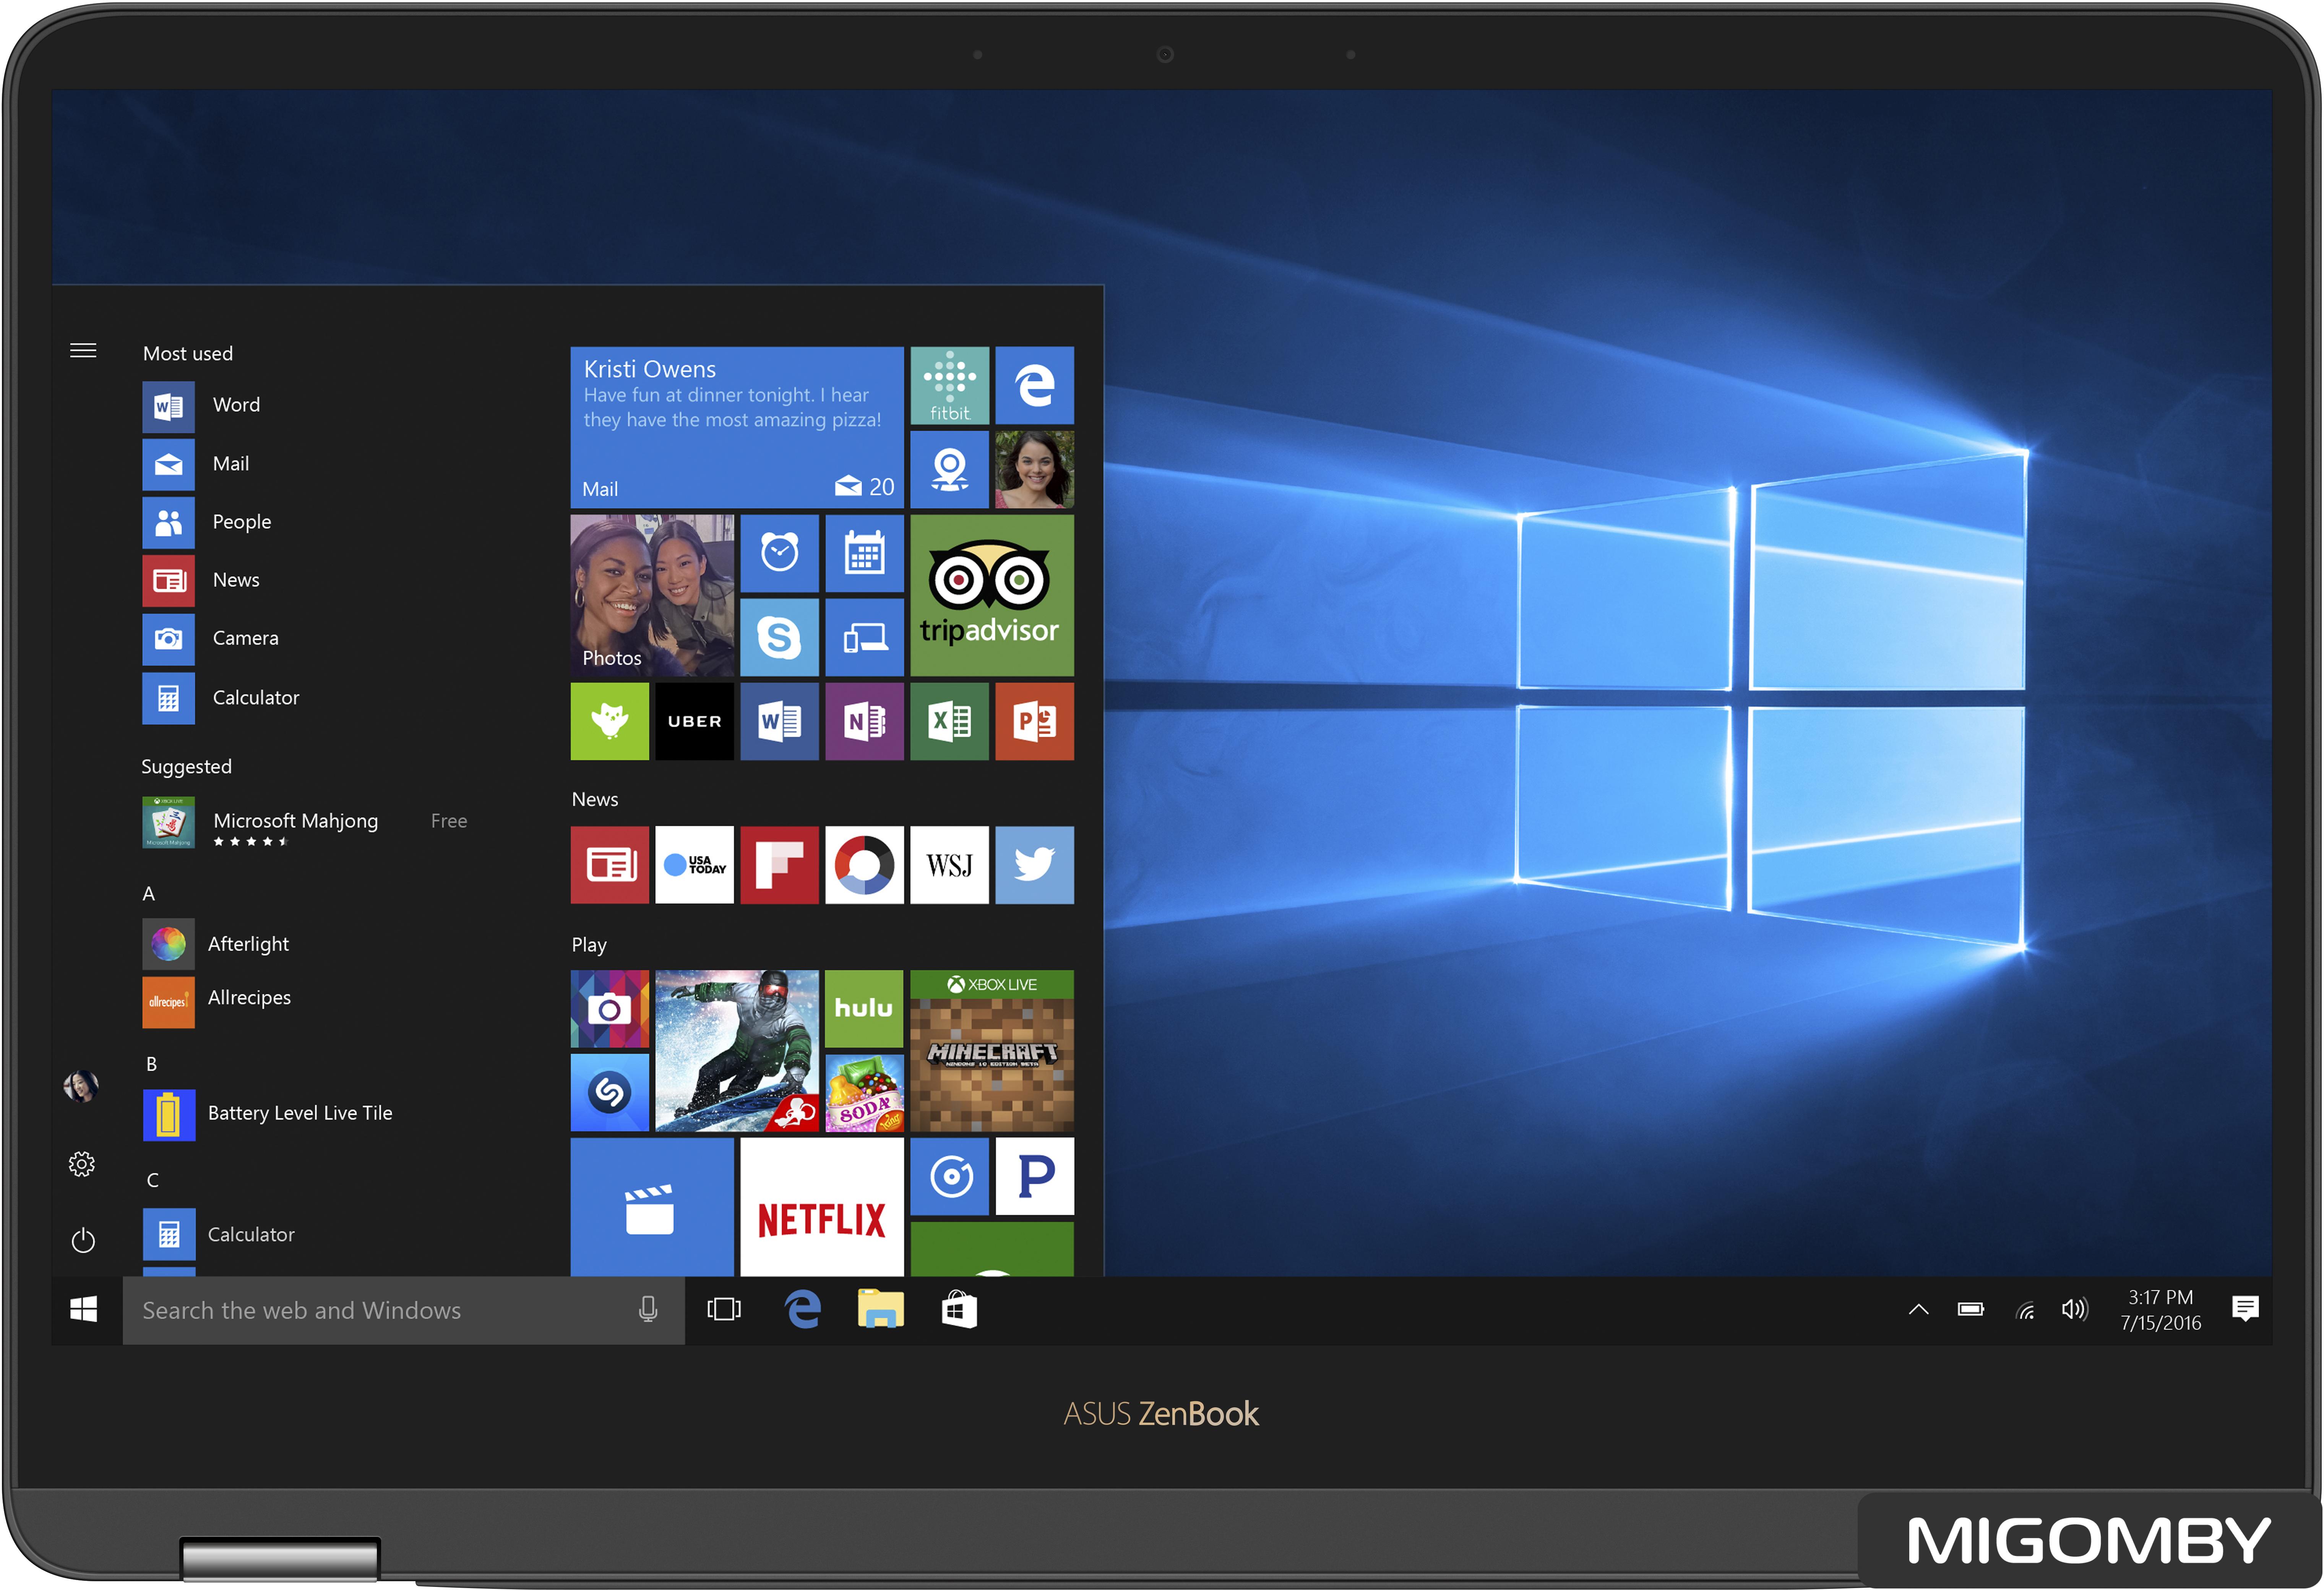The height and width of the screenshot is (1590, 2324).
Task: Open the snowboarding game tile
Action: [736, 1051]
